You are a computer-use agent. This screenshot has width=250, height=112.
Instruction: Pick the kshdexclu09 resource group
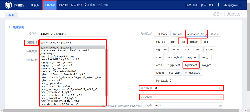coord(192,73)
